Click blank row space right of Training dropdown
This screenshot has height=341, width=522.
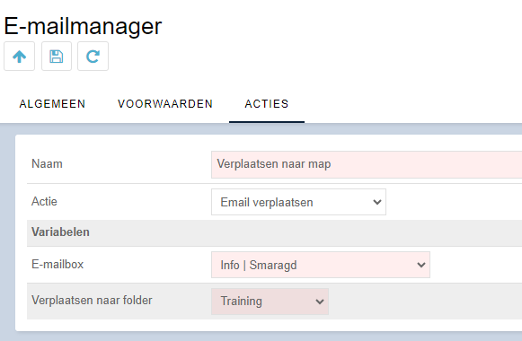coord(425,302)
